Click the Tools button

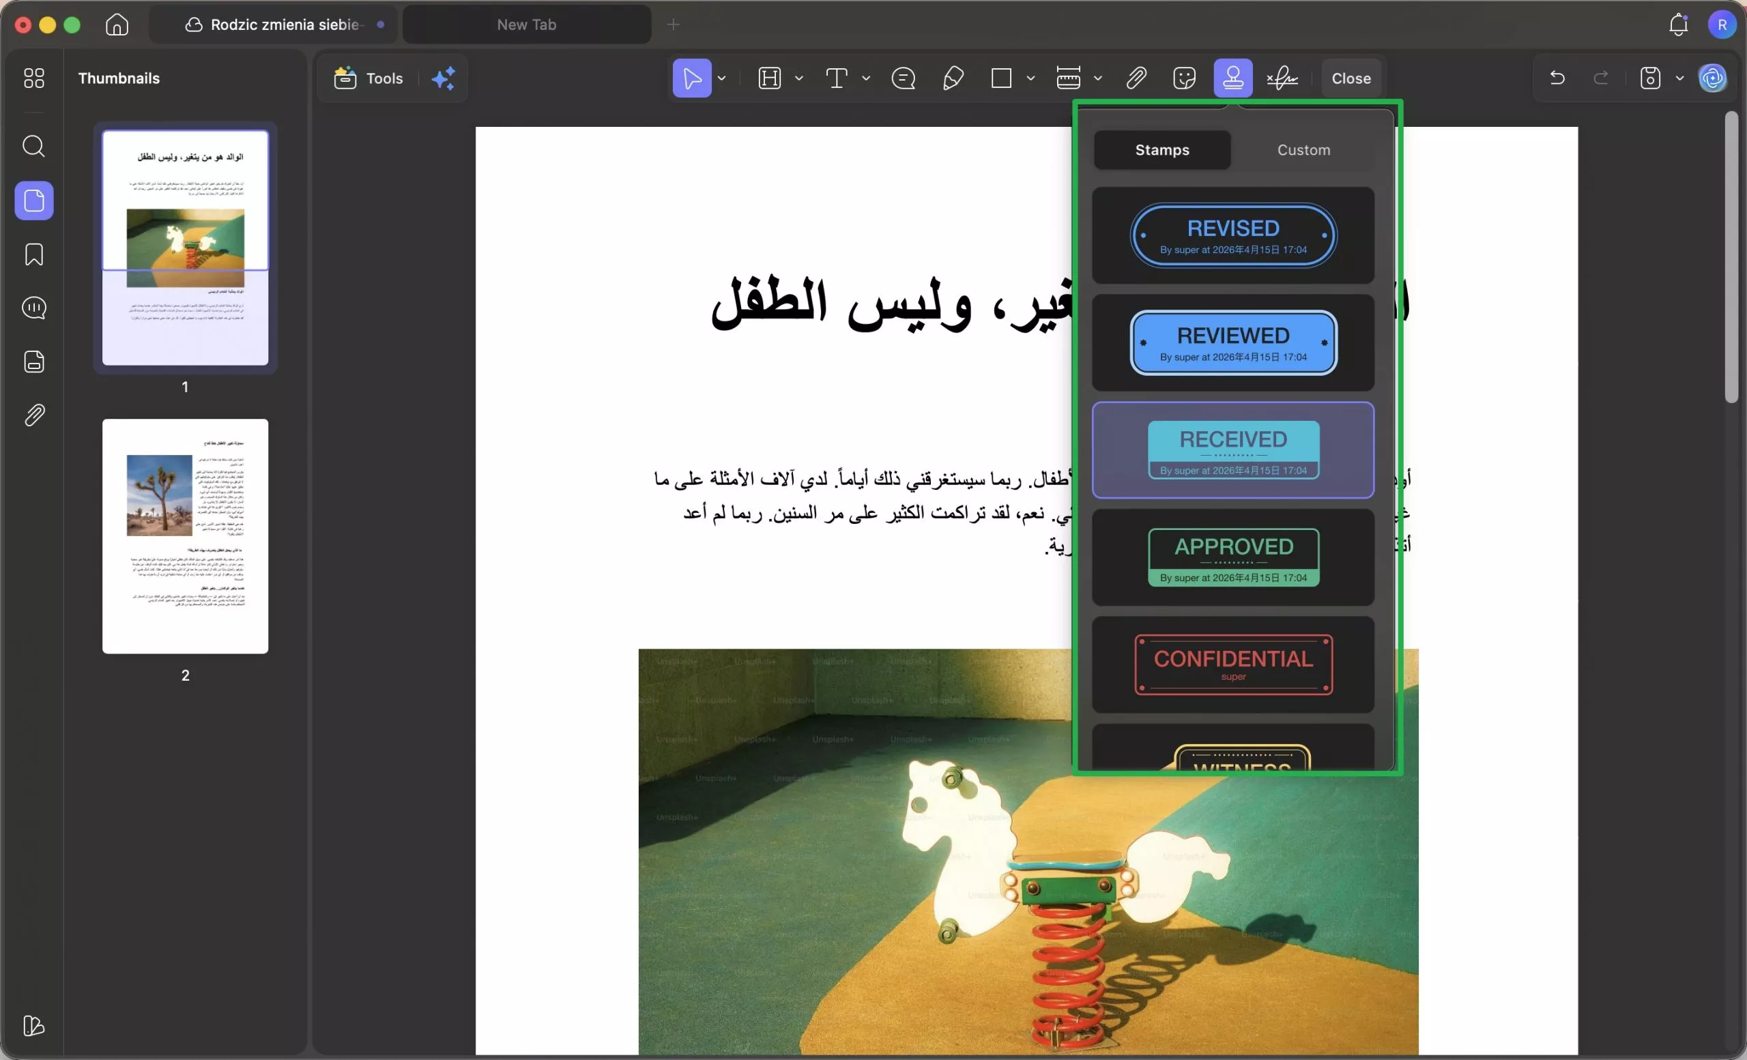point(368,78)
